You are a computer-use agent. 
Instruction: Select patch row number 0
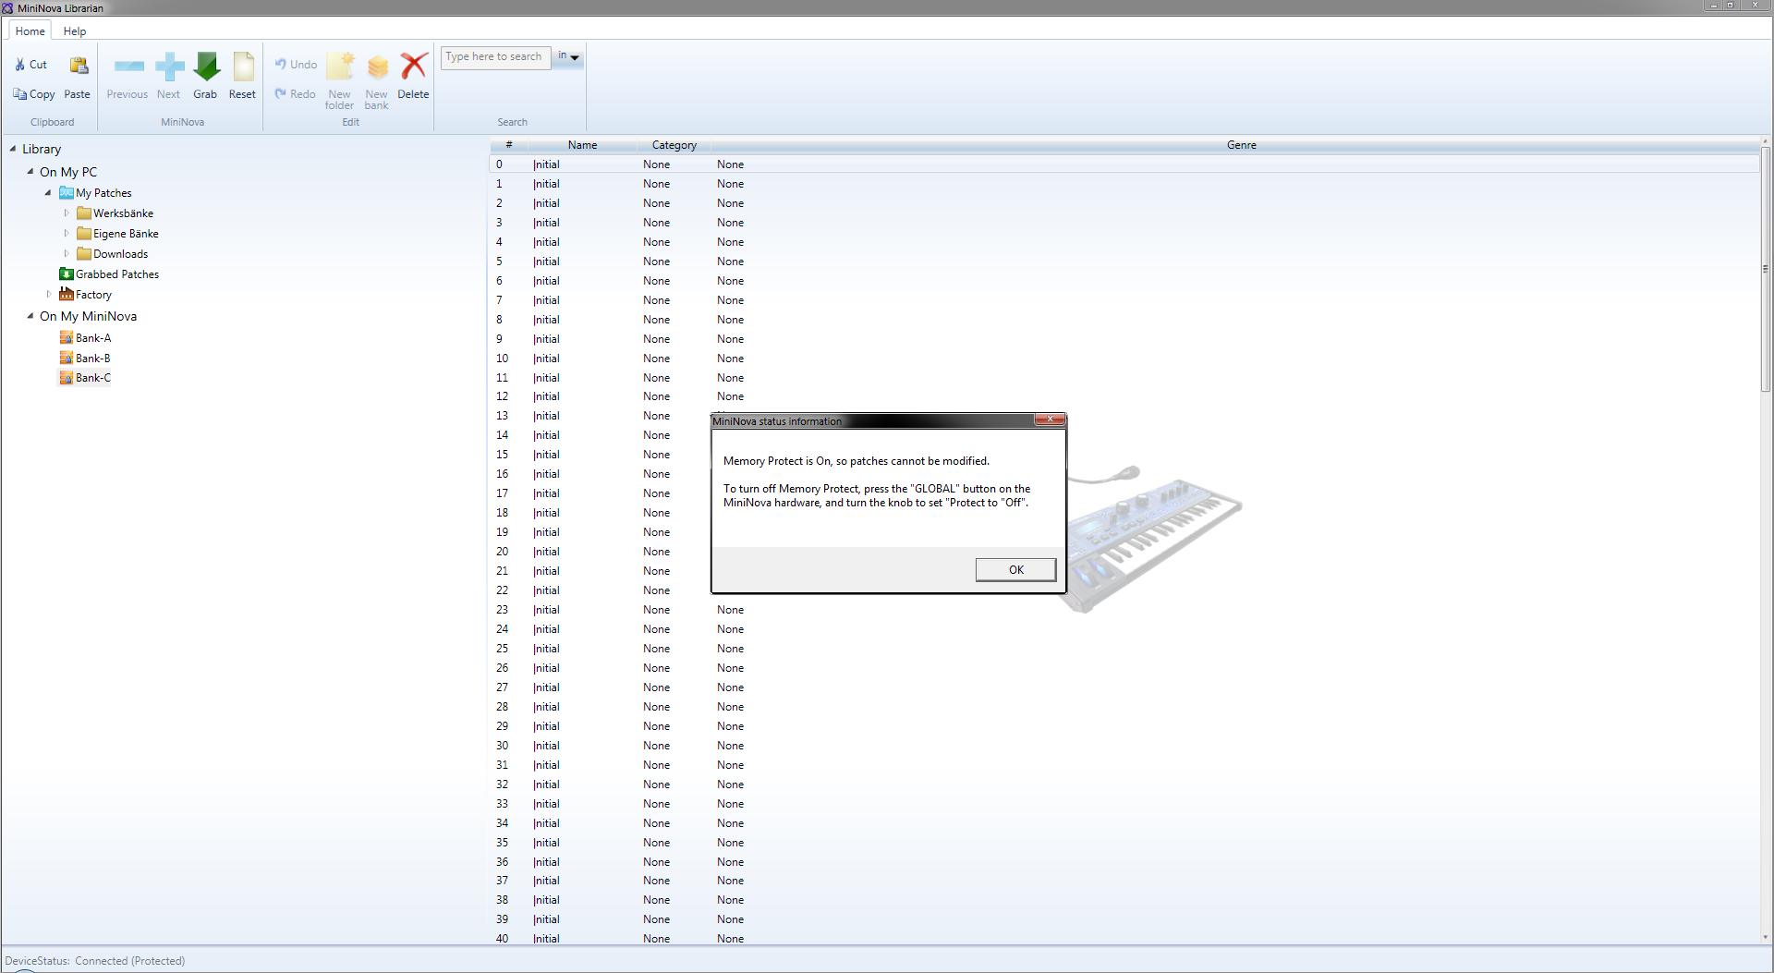1124,164
